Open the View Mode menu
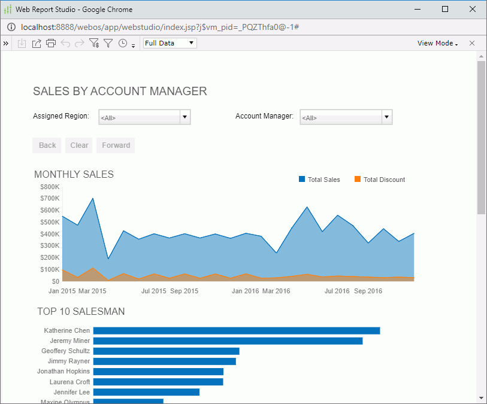The height and width of the screenshot is (404, 487). click(x=437, y=43)
